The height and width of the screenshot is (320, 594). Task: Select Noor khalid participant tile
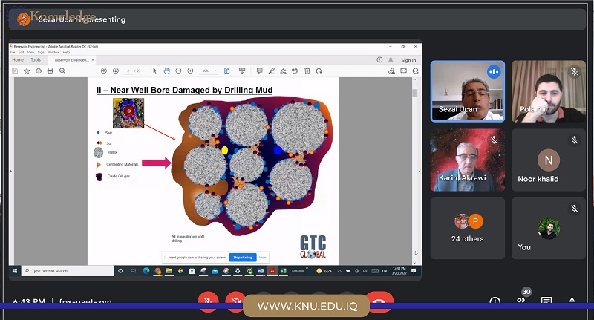point(548,160)
